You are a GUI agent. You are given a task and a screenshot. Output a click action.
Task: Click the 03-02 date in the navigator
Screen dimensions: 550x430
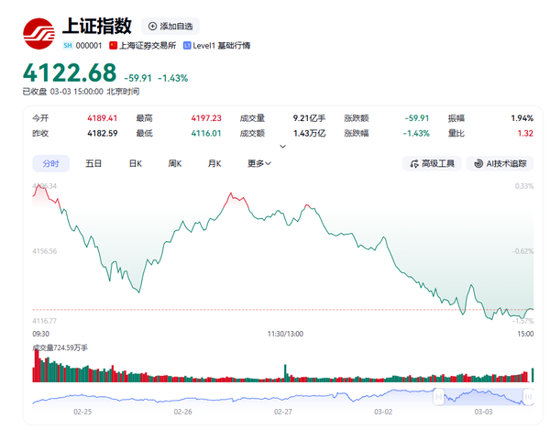coord(383,412)
